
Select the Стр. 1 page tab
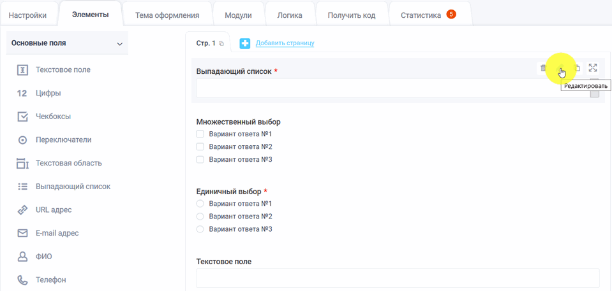[205, 44]
